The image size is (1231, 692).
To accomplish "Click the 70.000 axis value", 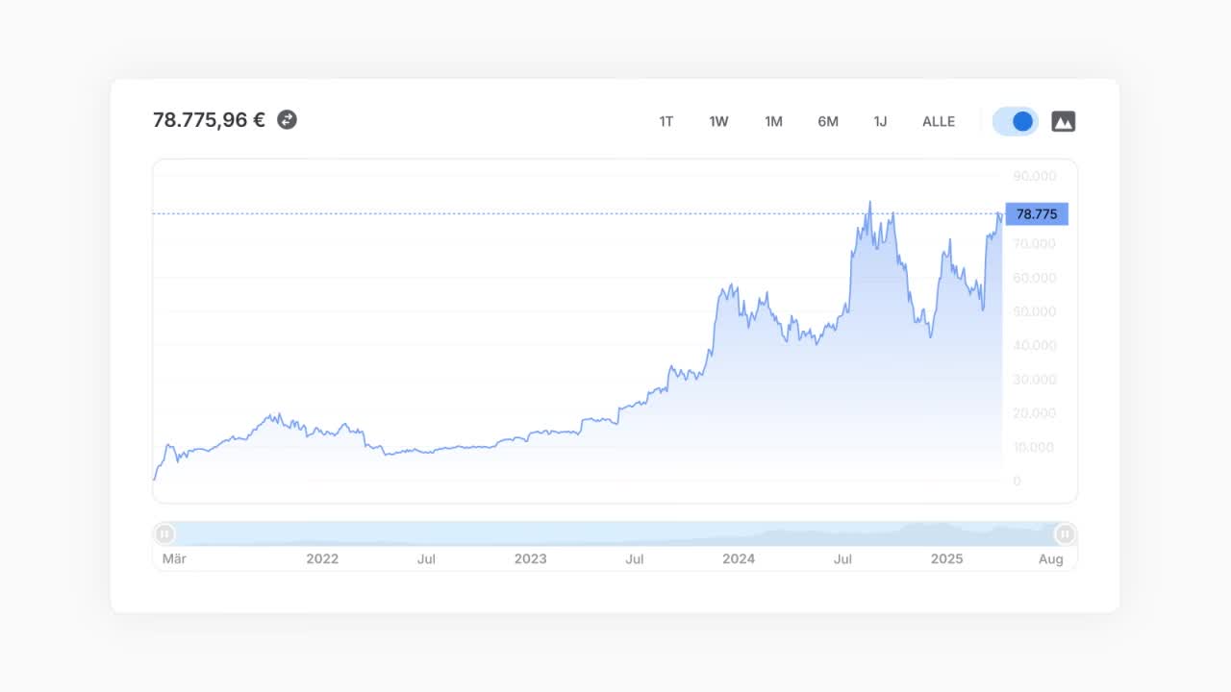I will [x=1035, y=244].
